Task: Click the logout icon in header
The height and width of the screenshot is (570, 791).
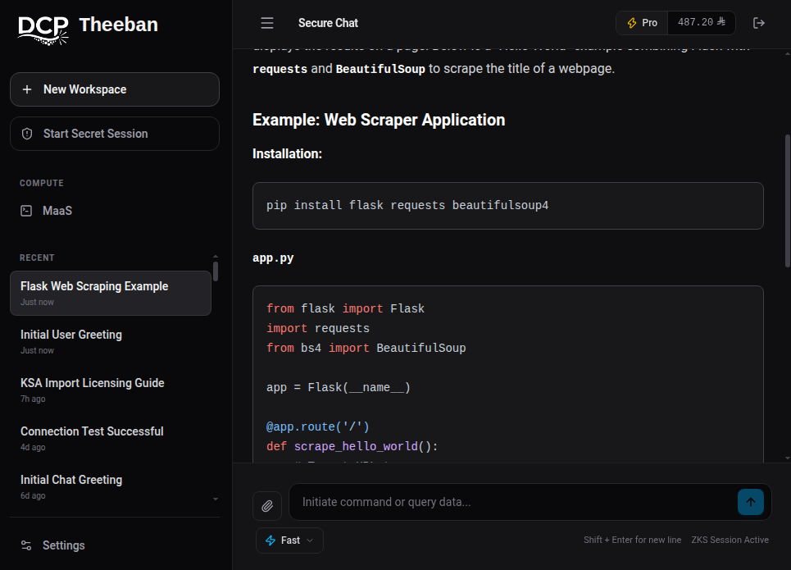Action: [x=759, y=23]
